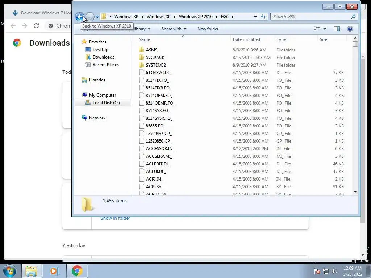
Task: Sort by Size column
Action: (x=324, y=39)
